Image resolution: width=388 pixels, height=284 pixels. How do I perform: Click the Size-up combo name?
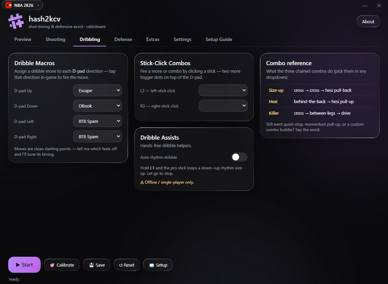tap(276, 90)
